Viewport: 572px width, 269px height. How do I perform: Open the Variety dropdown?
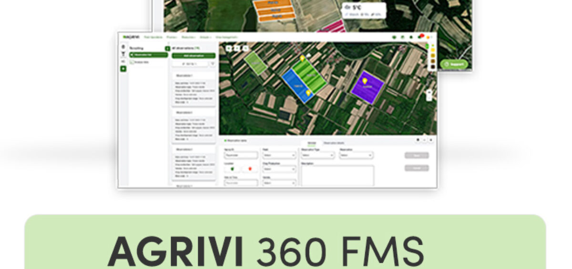[x=279, y=182]
